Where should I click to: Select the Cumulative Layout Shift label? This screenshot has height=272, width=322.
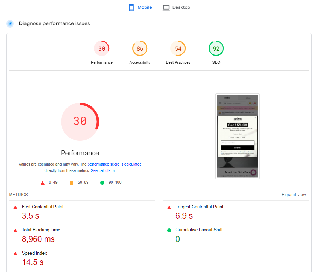199,230
